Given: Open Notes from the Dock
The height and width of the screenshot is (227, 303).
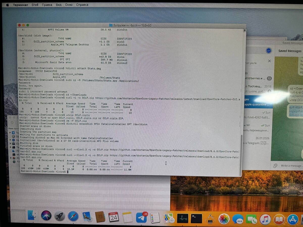Looking at the screenshot, I should click(x=128, y=217).
